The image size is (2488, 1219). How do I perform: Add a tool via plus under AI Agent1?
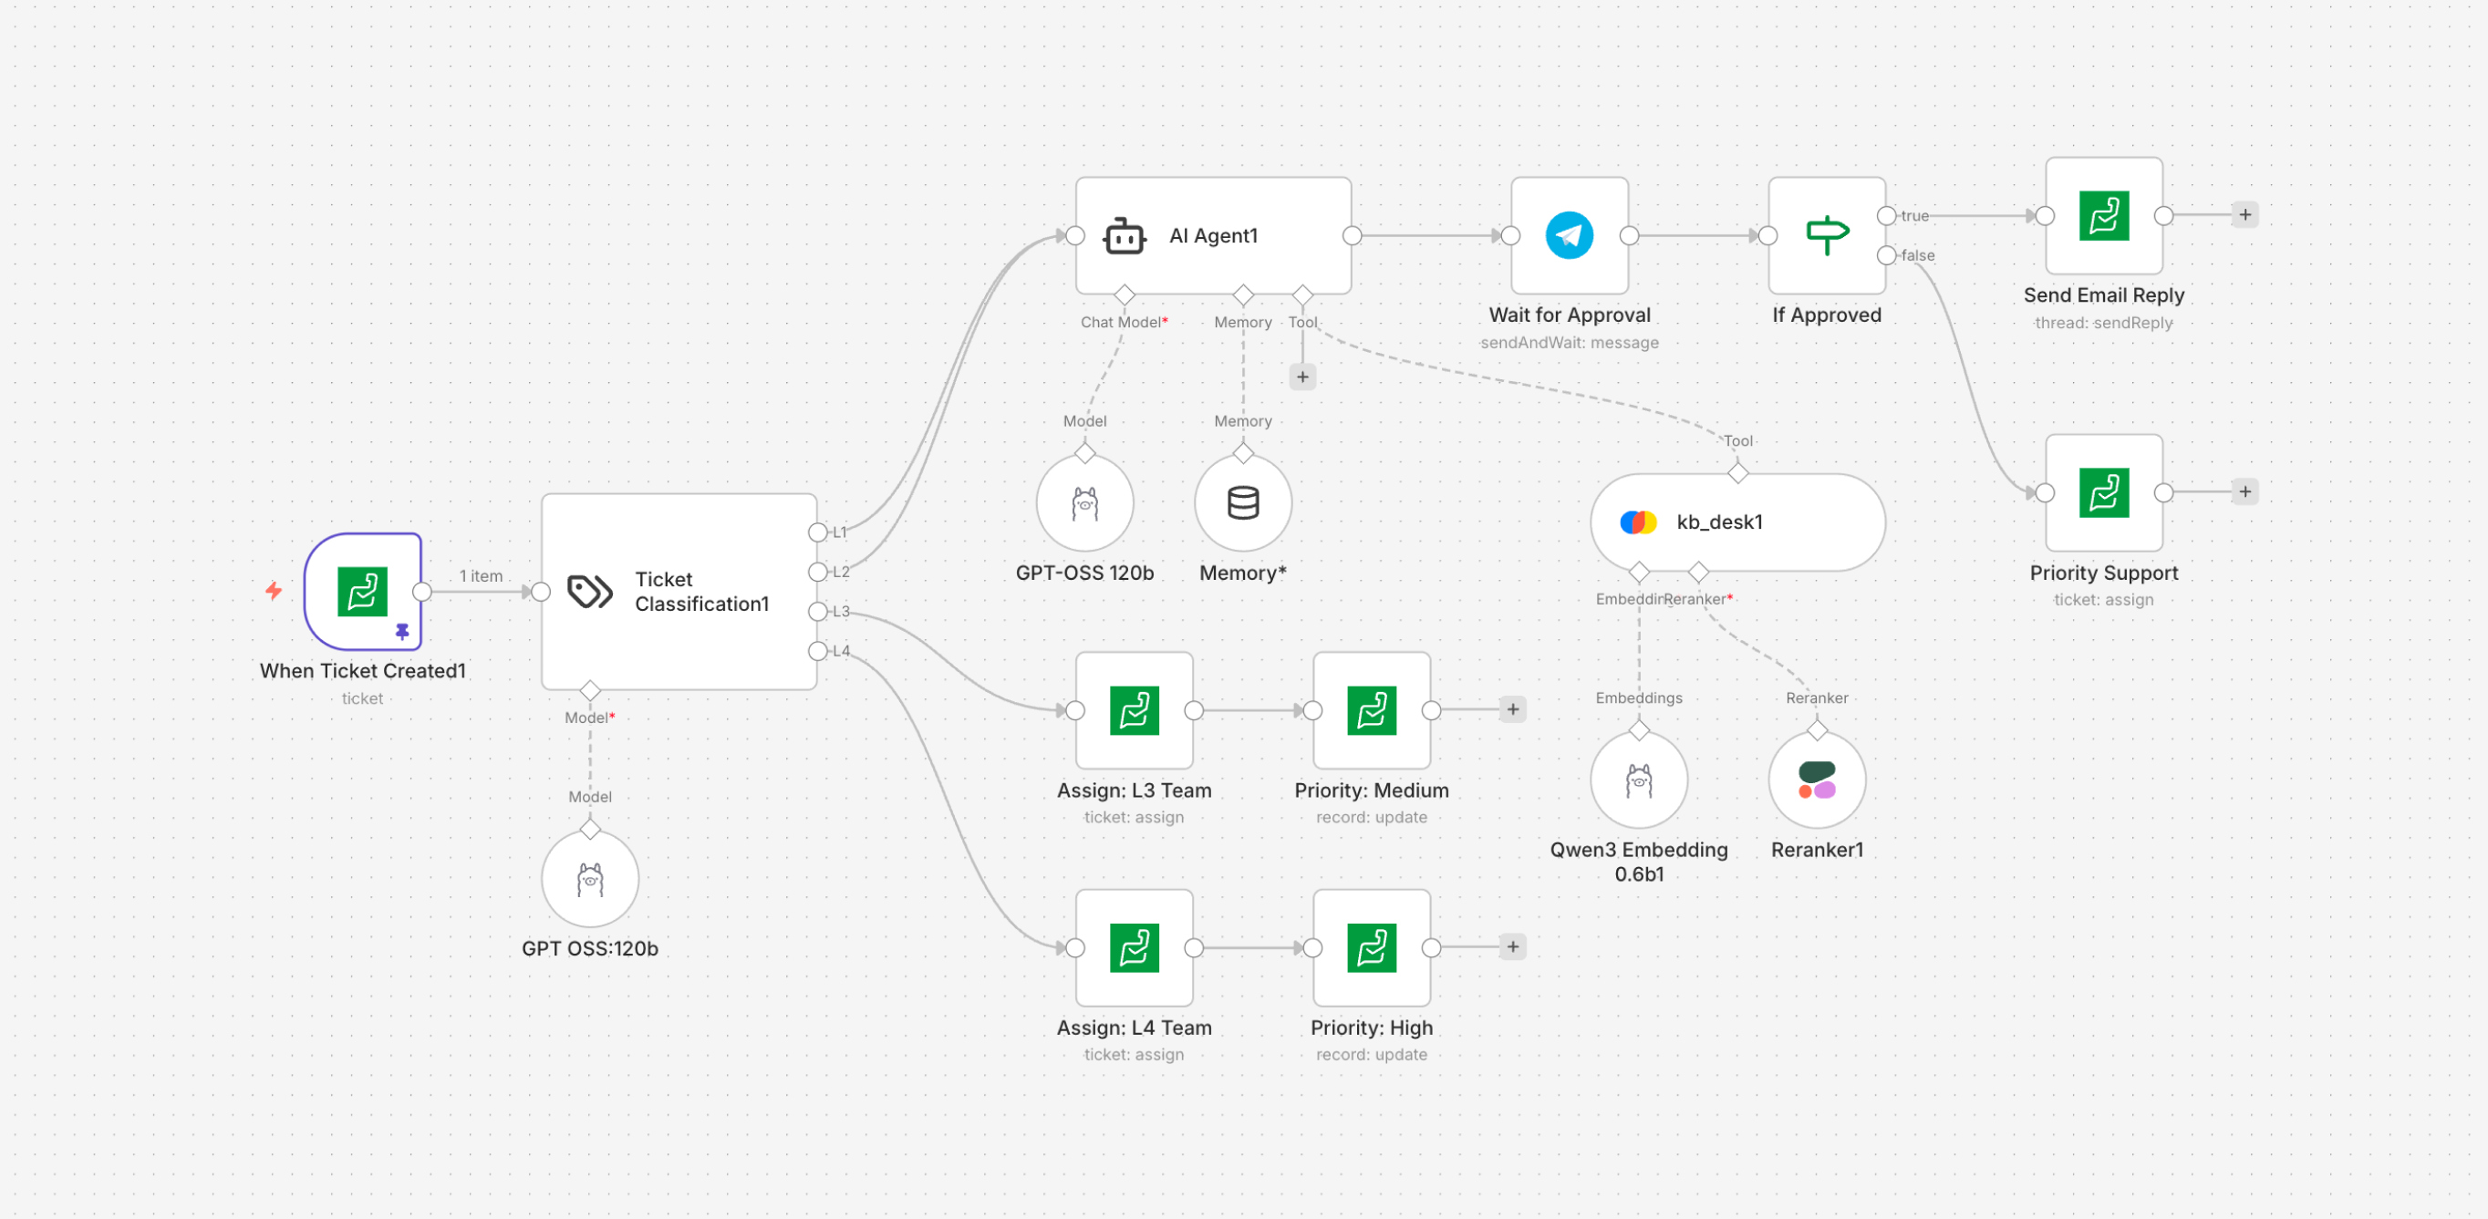click(x=1303, y=377)
